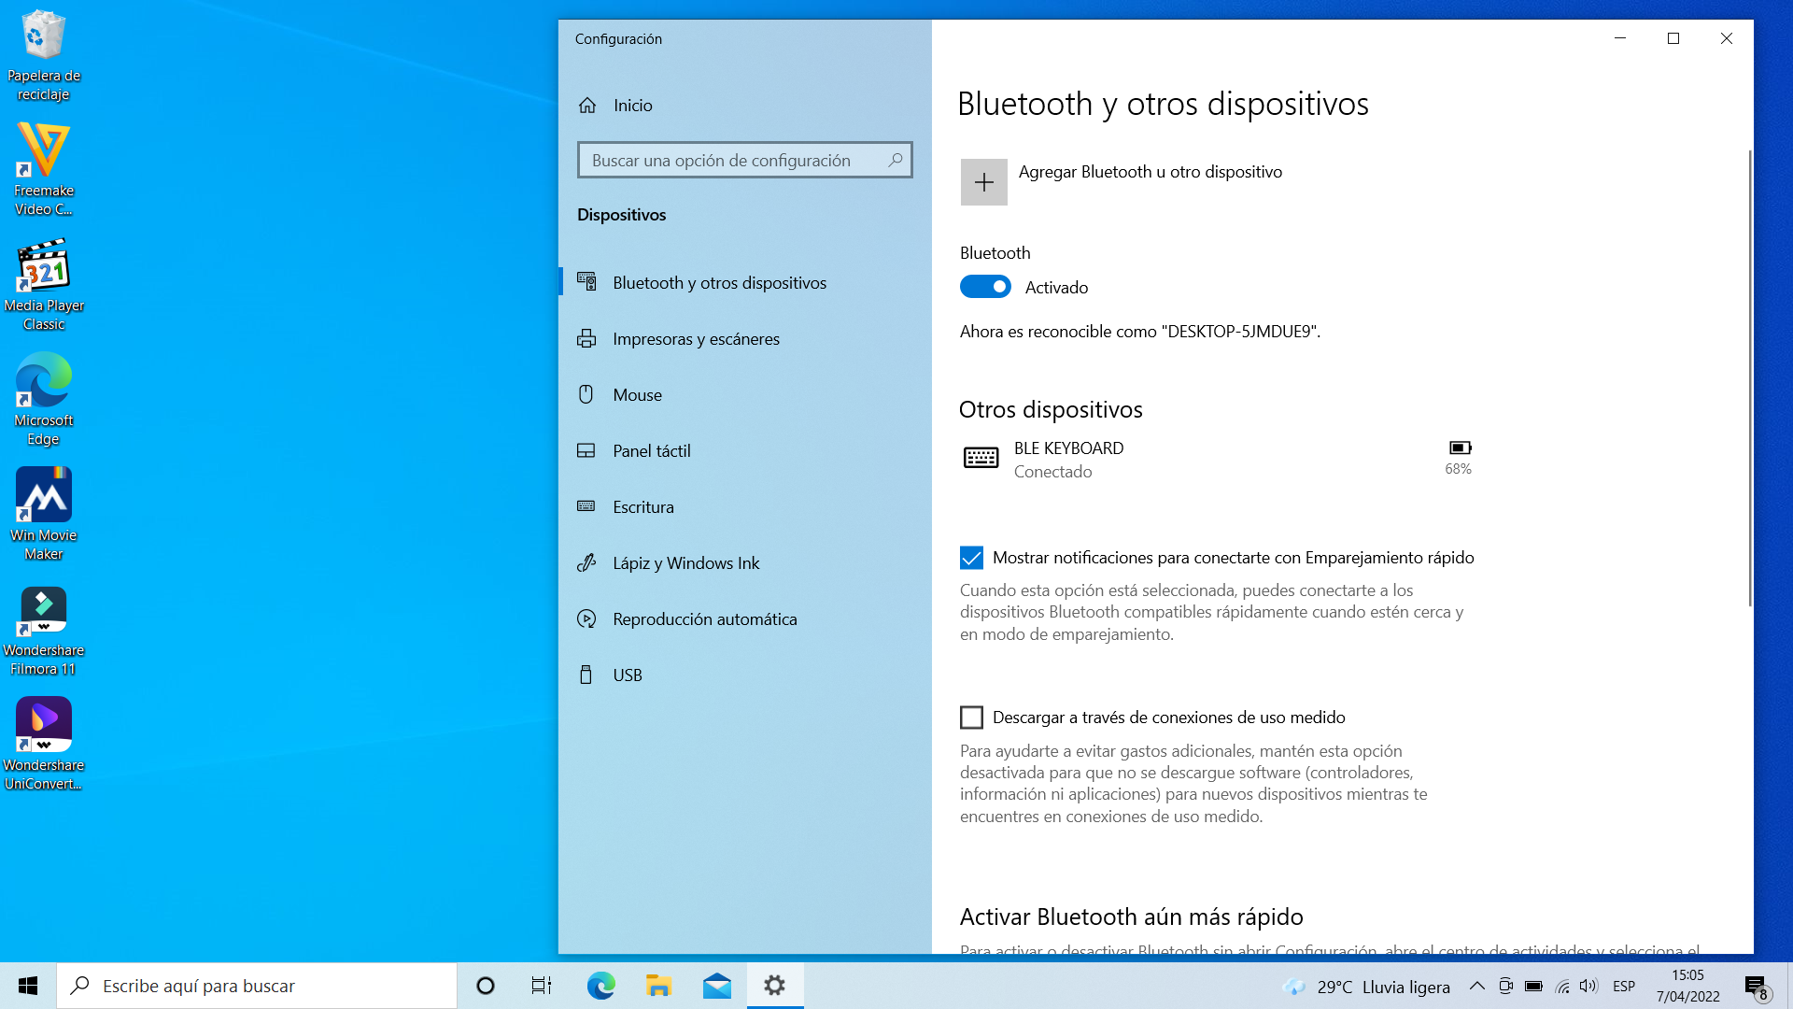This screenshot has height=1009, width=1793.
Task: Open the Mail app in taskbar
Action: tap(716, 986)
